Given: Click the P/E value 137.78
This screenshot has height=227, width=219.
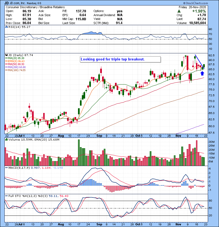Looking at the screenshot, I should (x=81, y=11).
